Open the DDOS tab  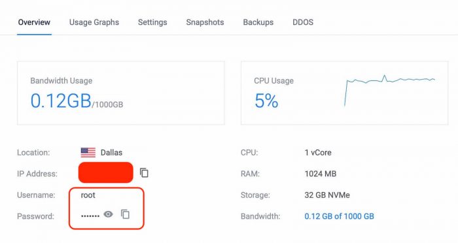click(x=303, y=22)
